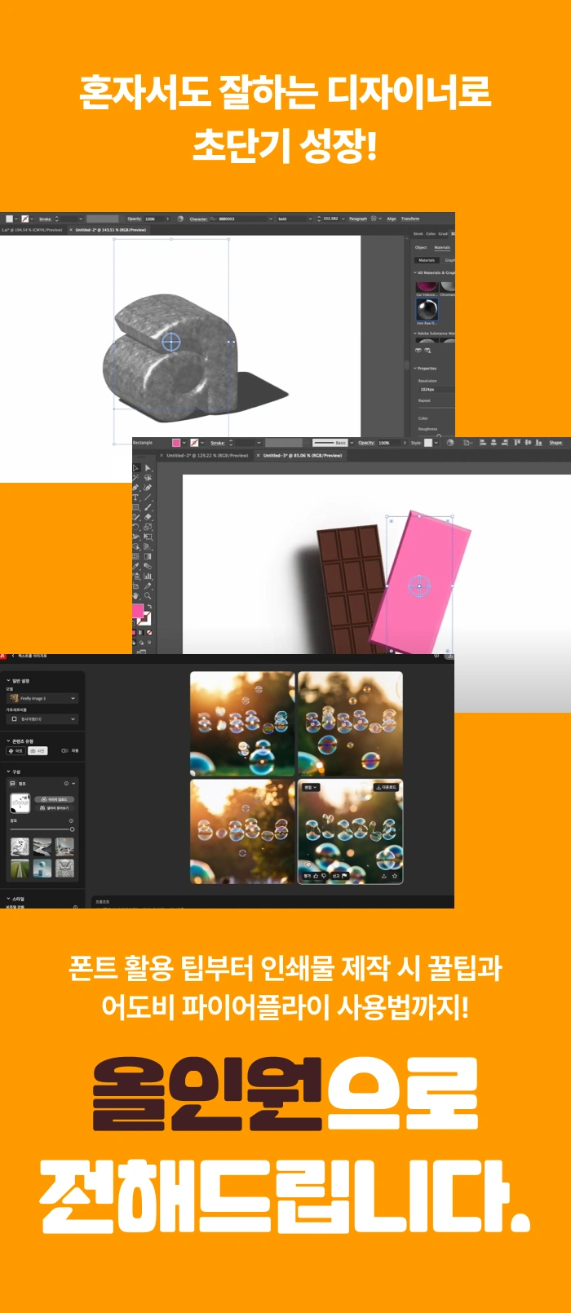Open the Align panel link
This screenshot has height=1313, width=571.
(x=392, y=219)
